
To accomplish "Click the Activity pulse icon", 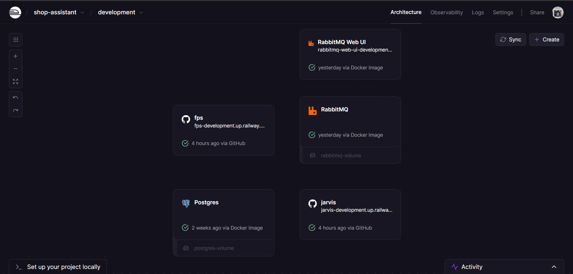I will (x=455, y=267).
